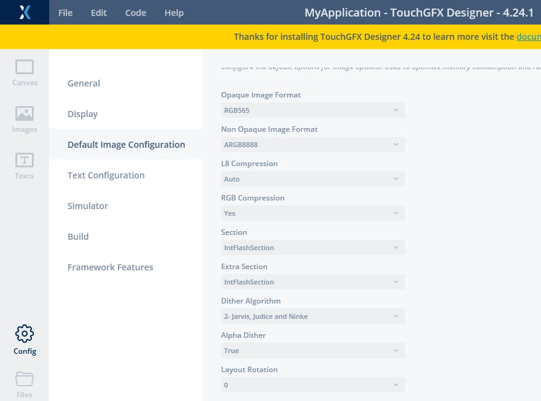Open the L8 Compression dropdown
Screen dimensions: 541x401
coord(313,179)
